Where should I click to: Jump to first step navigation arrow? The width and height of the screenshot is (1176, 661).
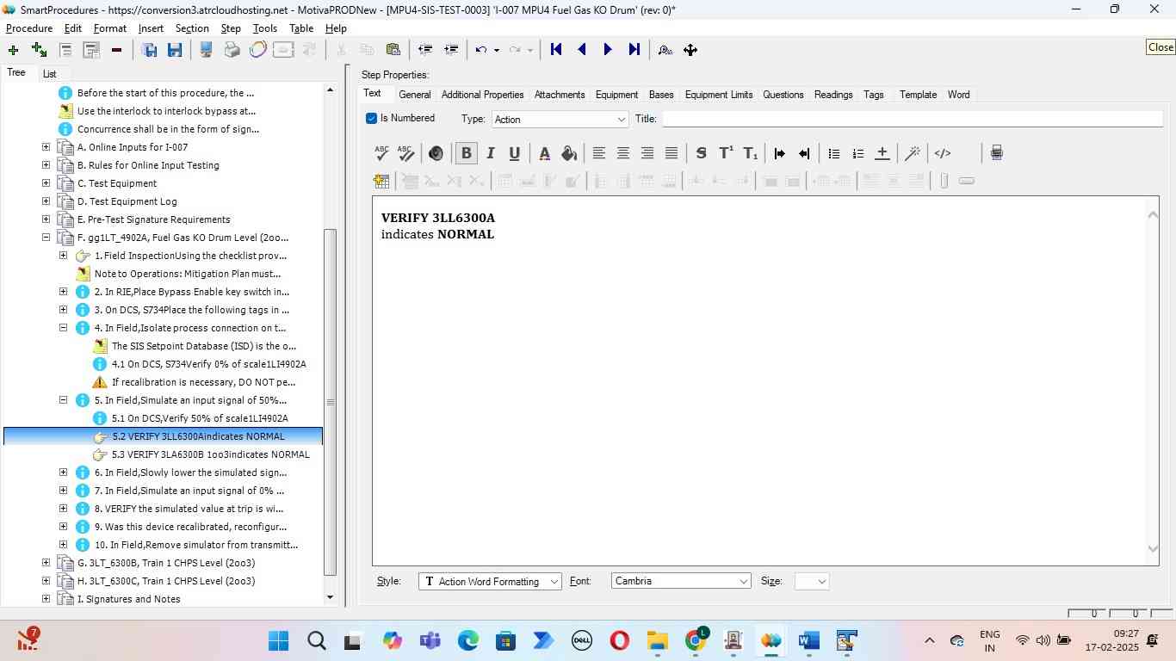(x=556, y=50)
